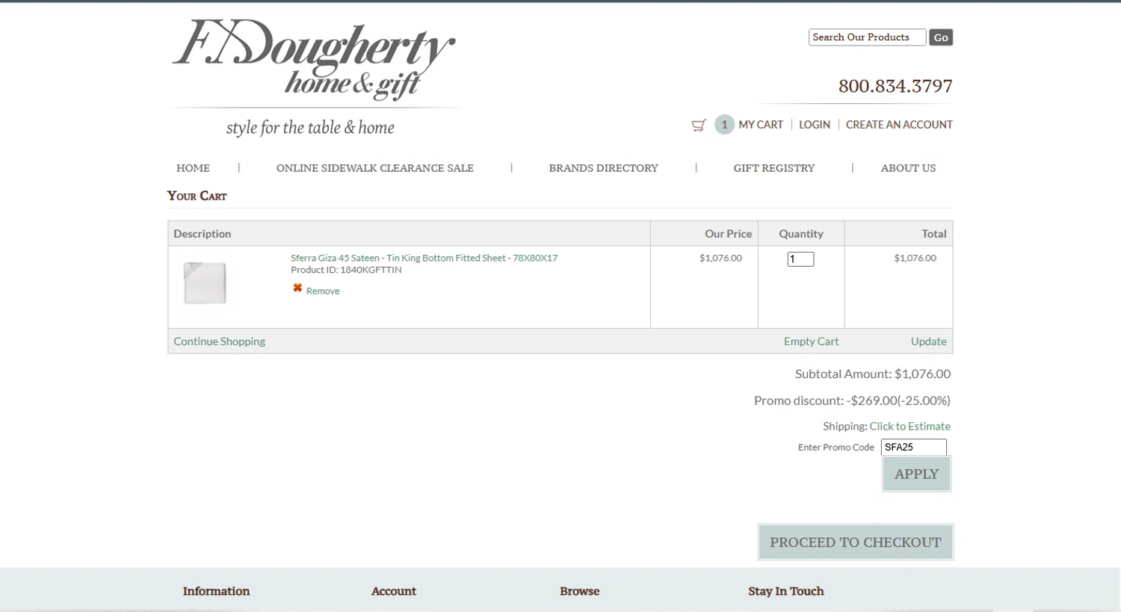Image resolution: width=1121 pixels, height=612 pixels.
Task: Click the Browse footer heading
Action: click(580, 591)
